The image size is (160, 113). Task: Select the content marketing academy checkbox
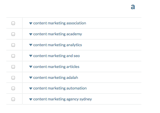point(13,34)
